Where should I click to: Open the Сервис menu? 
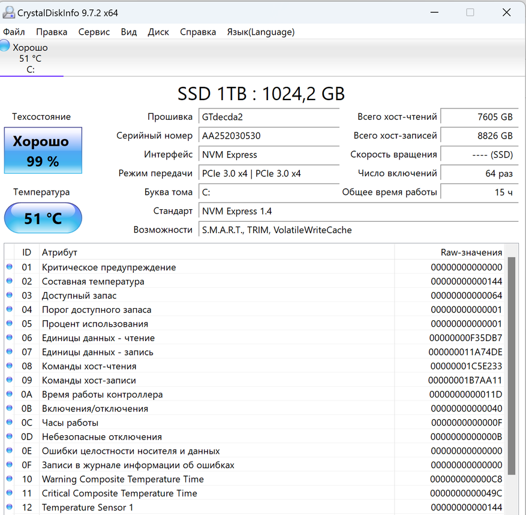pos(94,32)
